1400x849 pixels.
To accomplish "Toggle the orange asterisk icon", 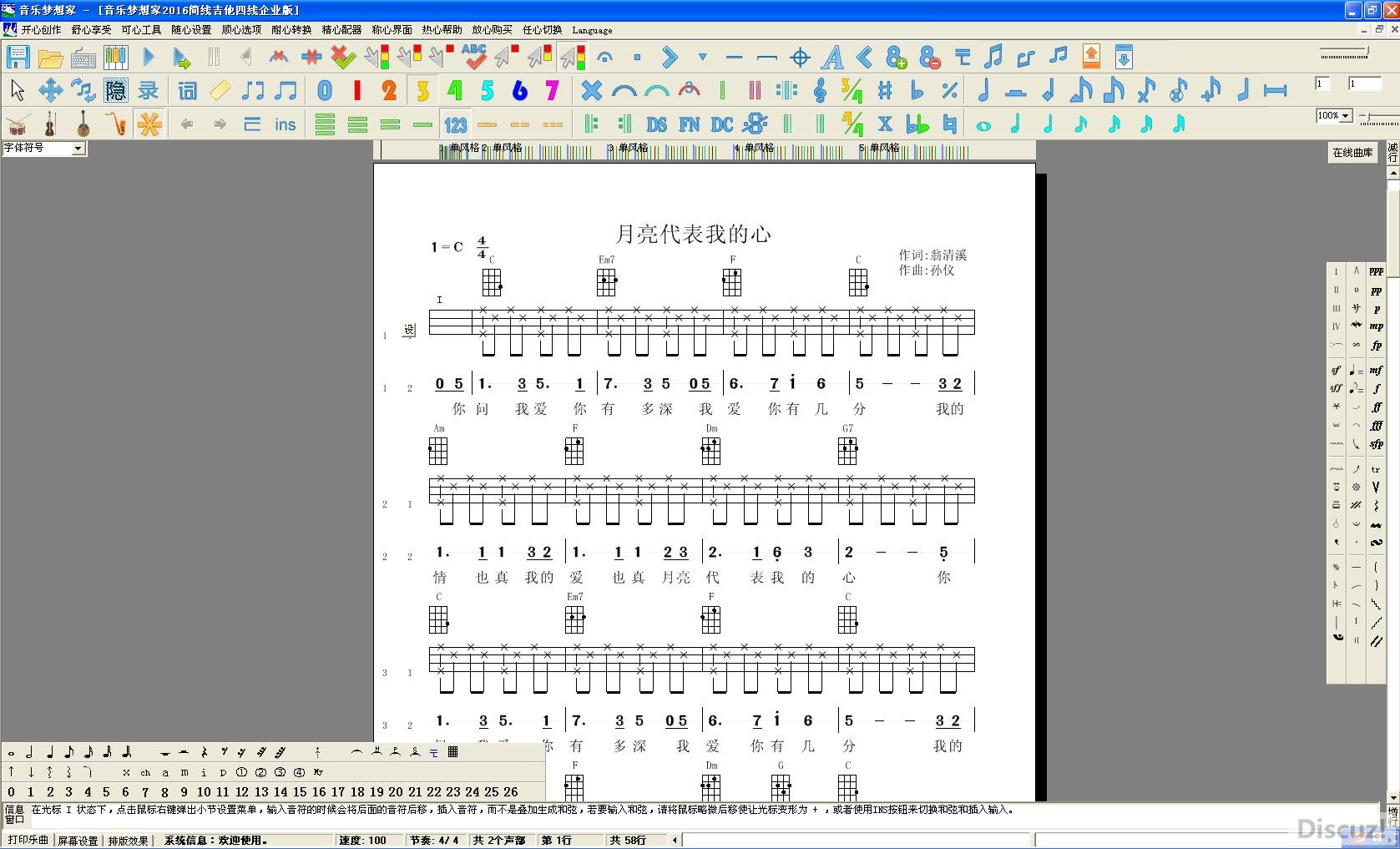I will (149, 124).
